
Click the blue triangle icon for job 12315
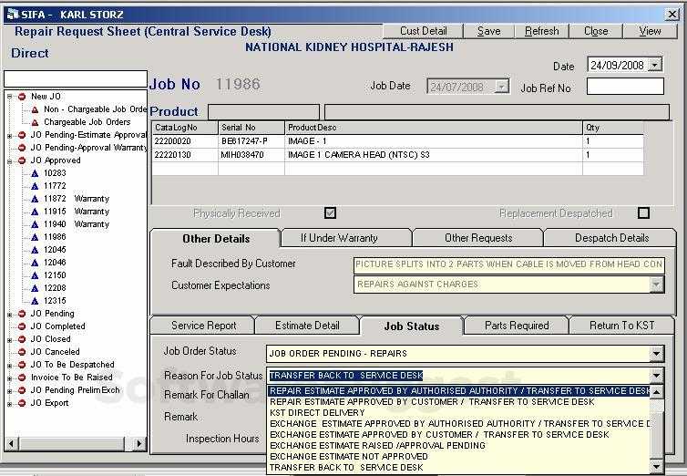pyautogui.click(x=35, y=301)
